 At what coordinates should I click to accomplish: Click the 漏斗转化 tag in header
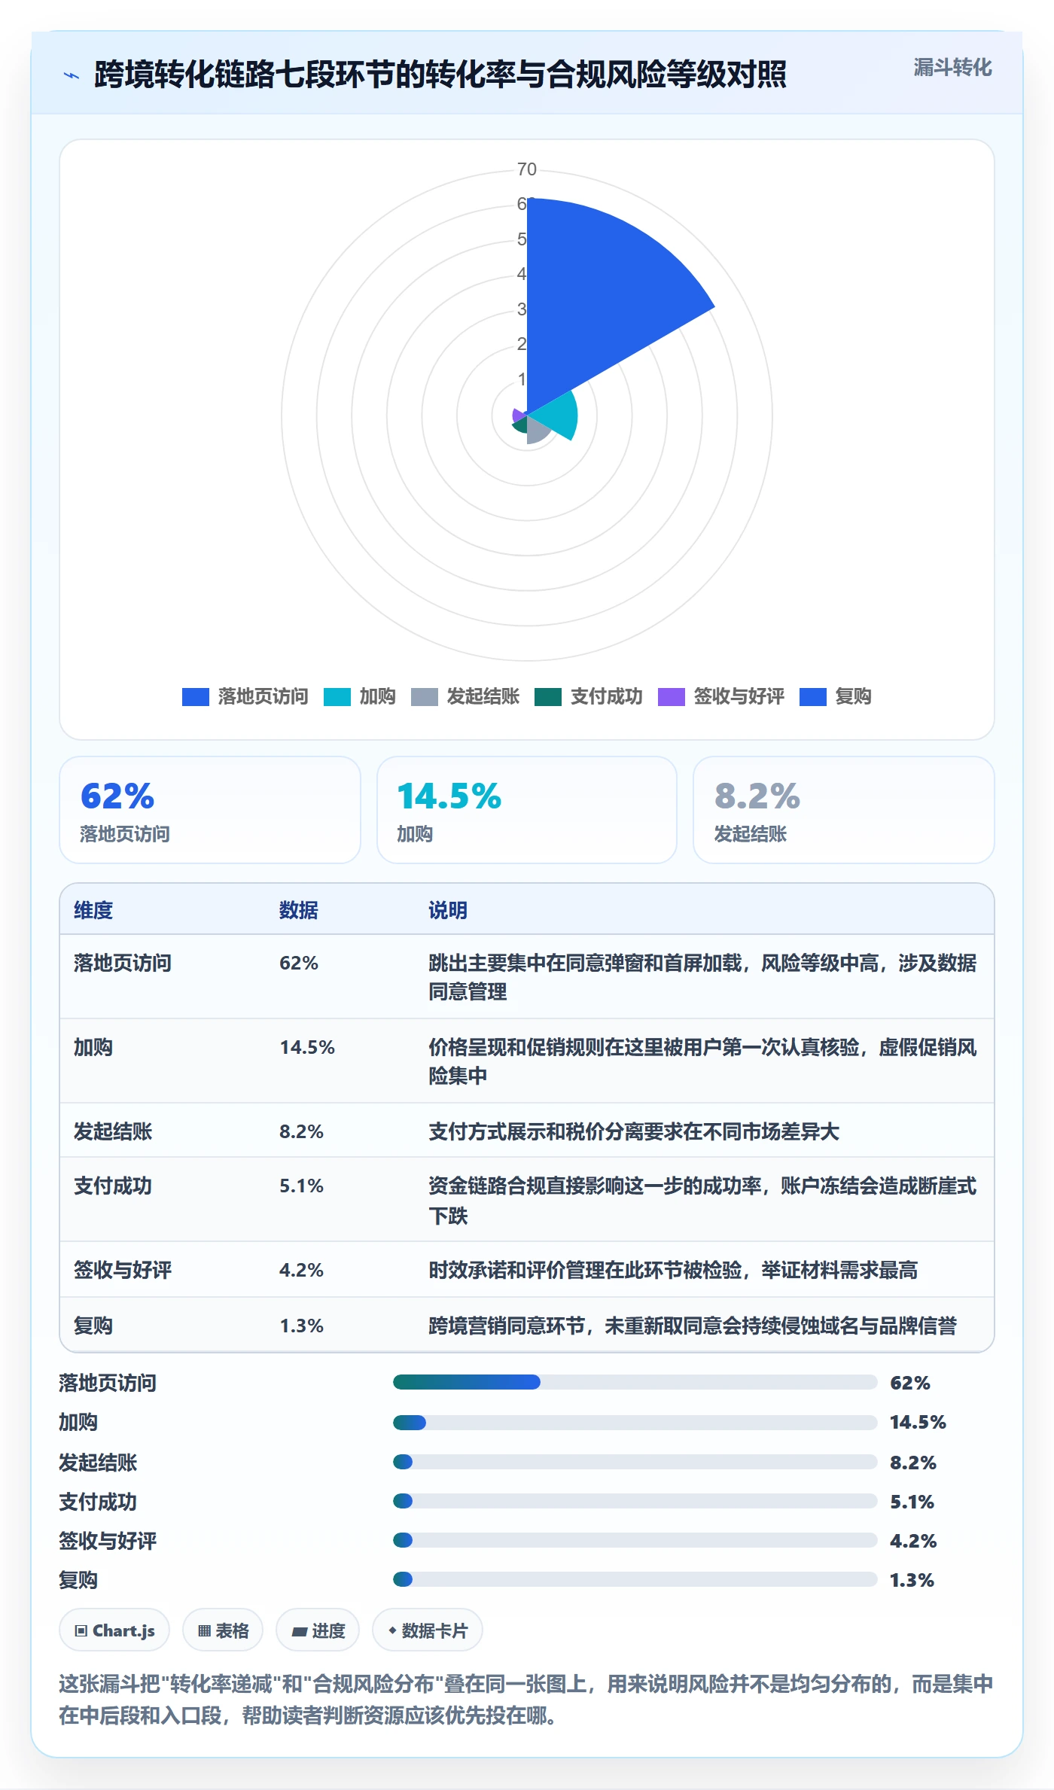[x=952, y=68]
